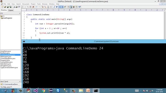Select StringDemo.java in the file list

[x=6, y=66]
